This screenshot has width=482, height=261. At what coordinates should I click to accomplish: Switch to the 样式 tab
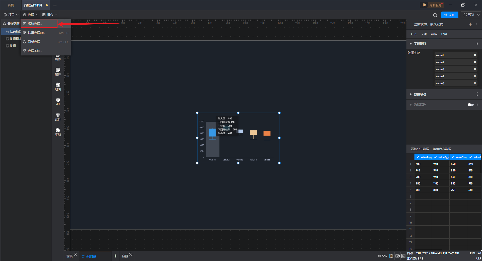(x=414, y=34)
